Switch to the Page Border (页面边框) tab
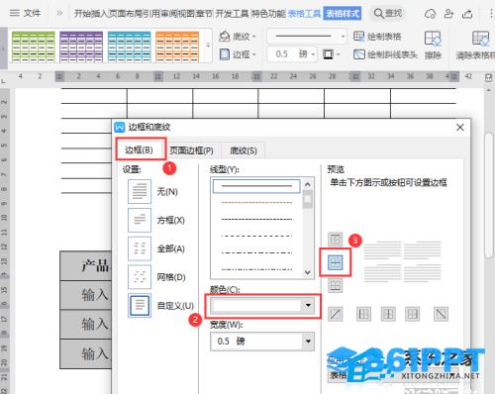 (x=191, y=150)
